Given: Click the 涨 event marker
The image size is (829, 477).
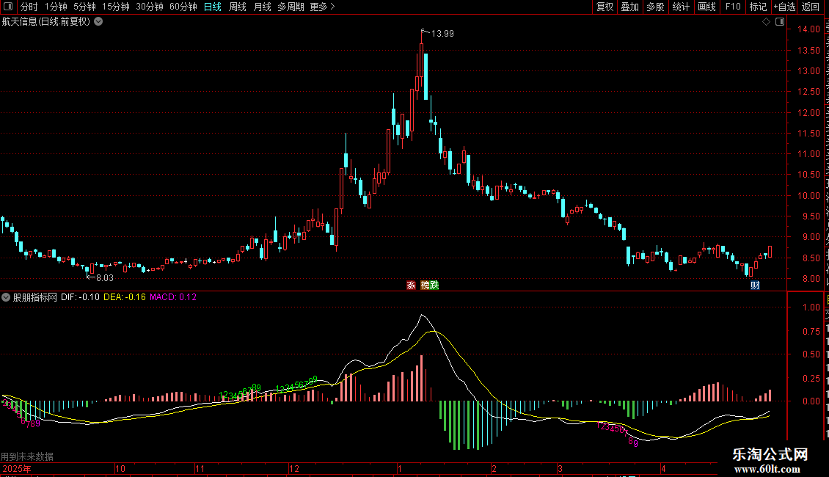Looking at the screenshot, I should (411, 285).
